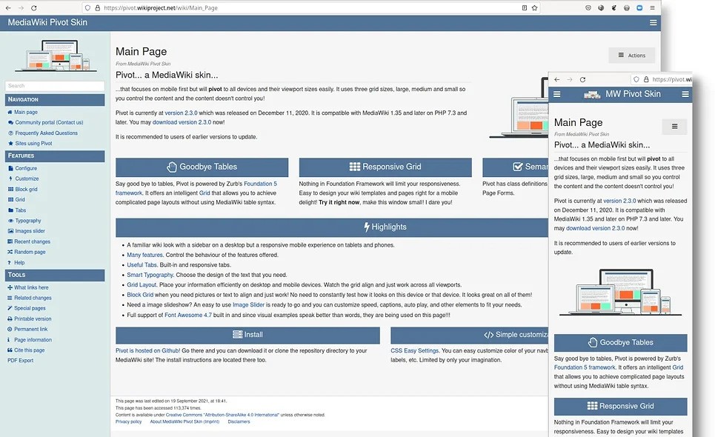Viewport: 715px width, 437px height.
Task: Open Grid link in Features sidebar
Action: pyautogui.click(x=19, y=199)
